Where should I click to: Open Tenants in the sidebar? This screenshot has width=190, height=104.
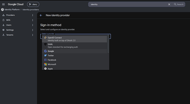pyautogui.click(x=10, y=35)
